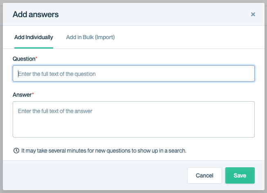267x193 pixels.
Task: Switch to Add in Bulk (Import) tab
Action: click(90, 37)
